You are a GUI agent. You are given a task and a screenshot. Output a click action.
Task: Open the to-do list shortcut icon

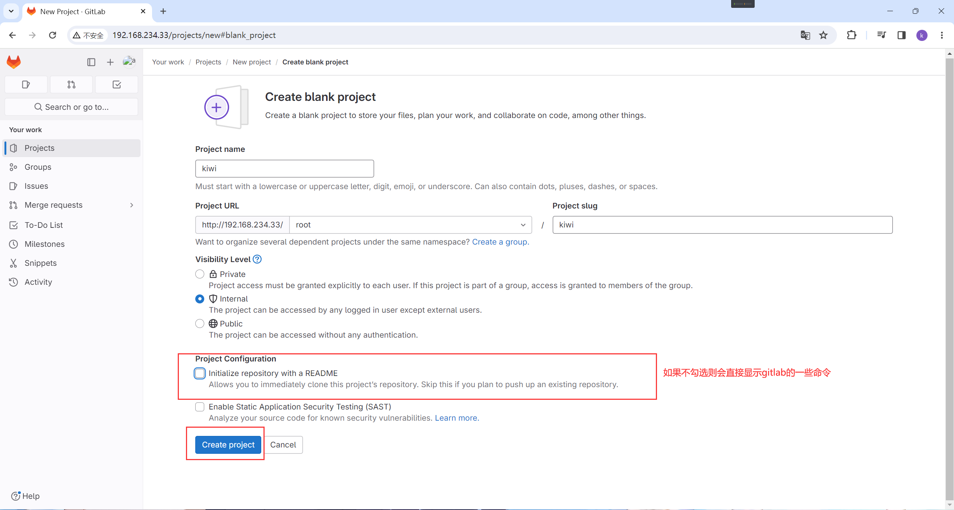tap(117, 85)
